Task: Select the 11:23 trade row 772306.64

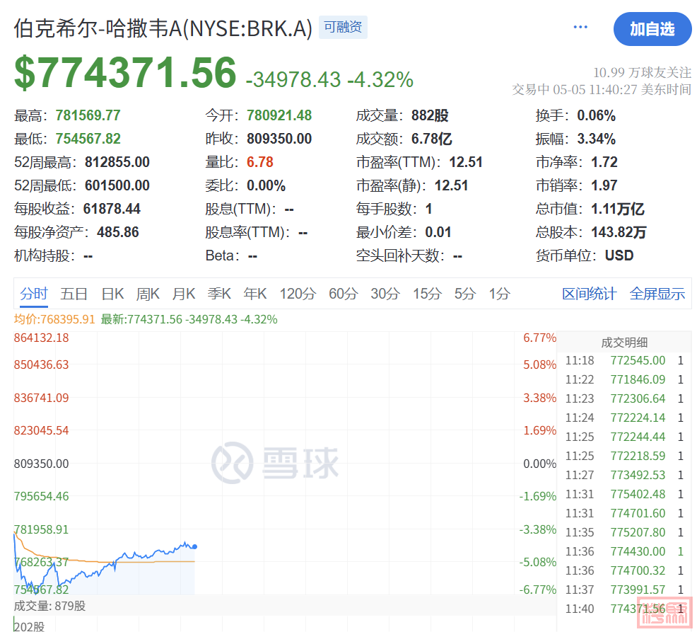Action: tap(624, 398)
